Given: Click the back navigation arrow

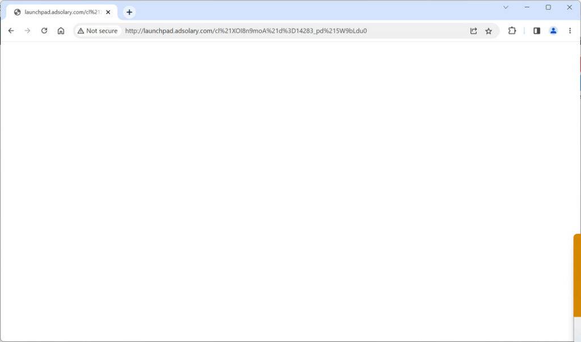Looking at the screenshot, I should point(11,31).
